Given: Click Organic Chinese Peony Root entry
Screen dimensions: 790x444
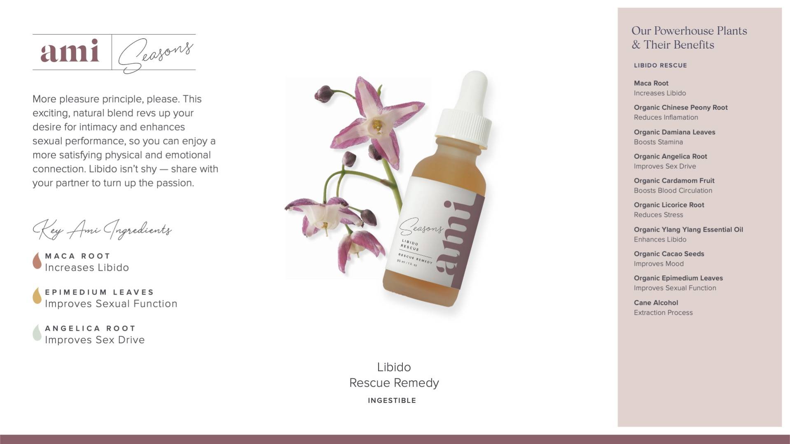Looking at the screenshot, I should point(680,112).
